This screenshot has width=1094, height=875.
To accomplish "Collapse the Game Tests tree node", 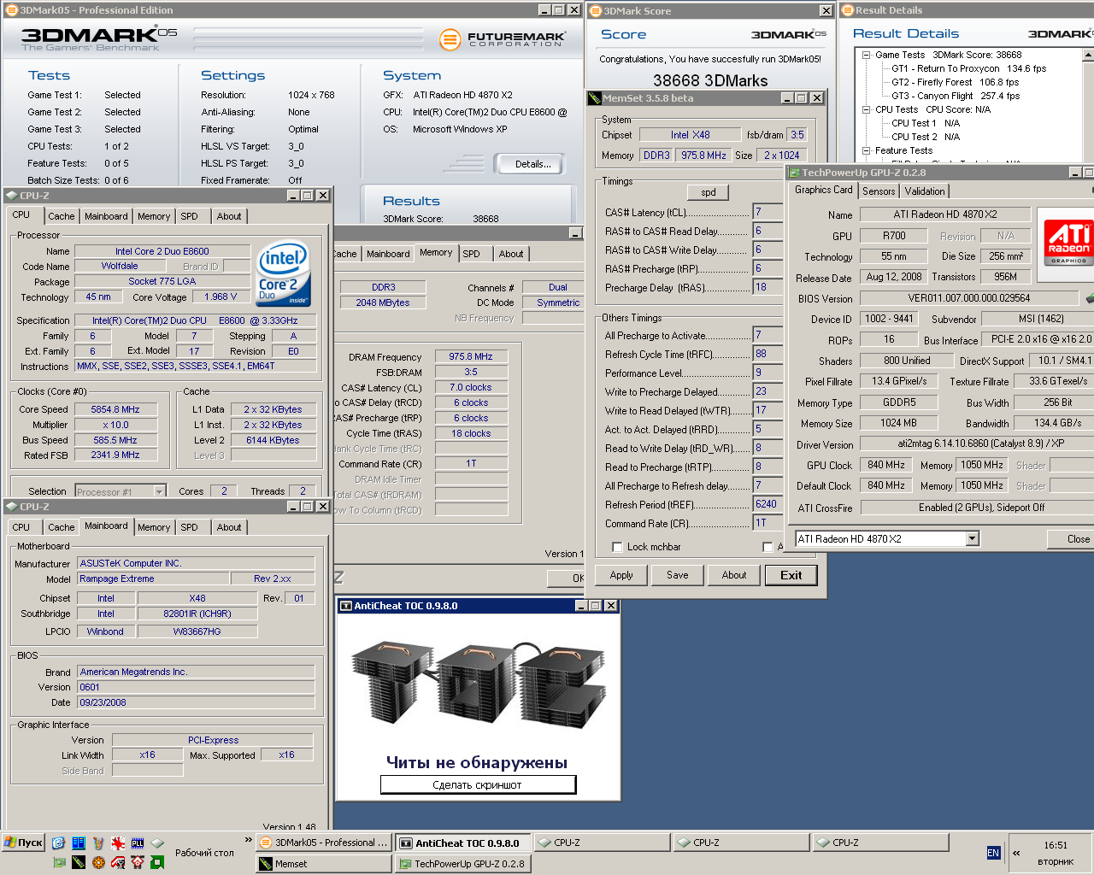I will [x=866, y=55].
